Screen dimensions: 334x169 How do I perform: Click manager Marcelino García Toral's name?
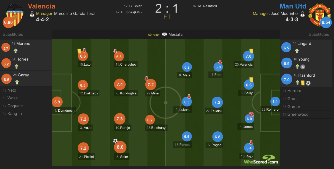tap(75, 13)
